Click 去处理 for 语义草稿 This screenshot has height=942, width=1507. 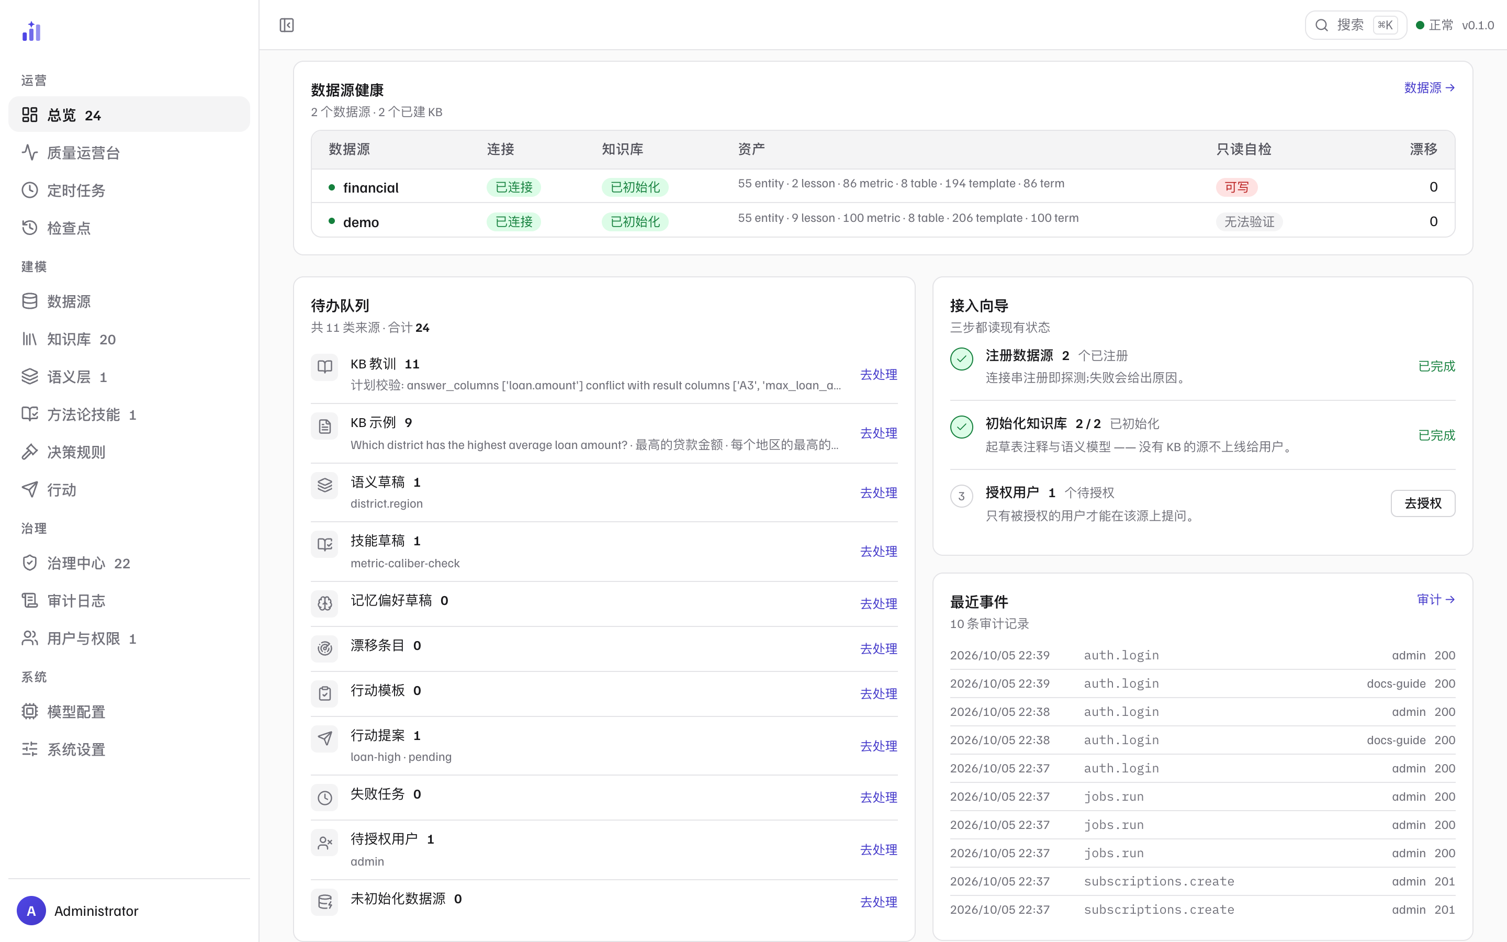(879, 493)
